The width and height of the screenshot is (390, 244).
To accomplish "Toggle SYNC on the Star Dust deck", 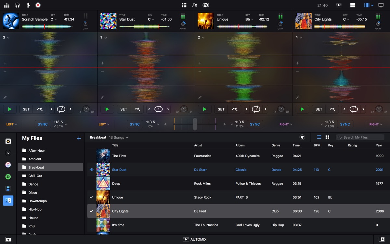I will [135, 124].
